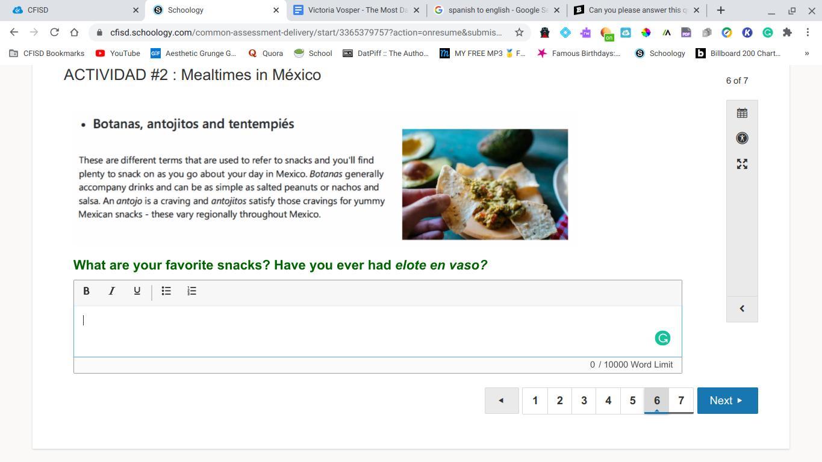Click the word limit counter text

[x=632, y=365]
